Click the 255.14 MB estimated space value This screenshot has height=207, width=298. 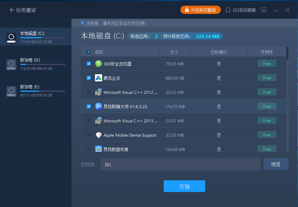208,37
